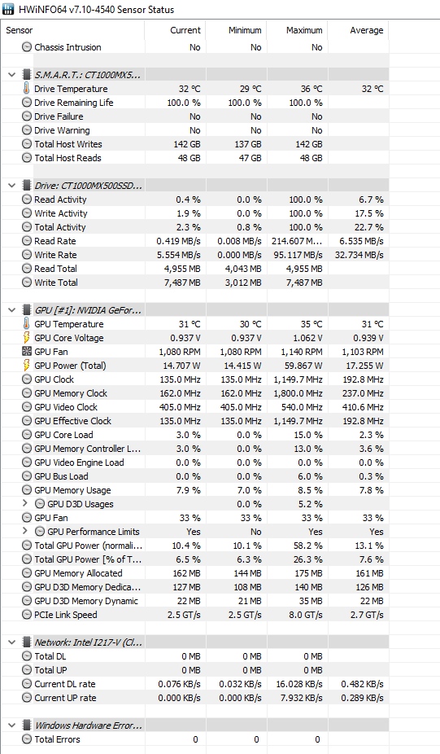
Task: Click the GPU Fan RPM fan icon
Action: tap(27, 352)
